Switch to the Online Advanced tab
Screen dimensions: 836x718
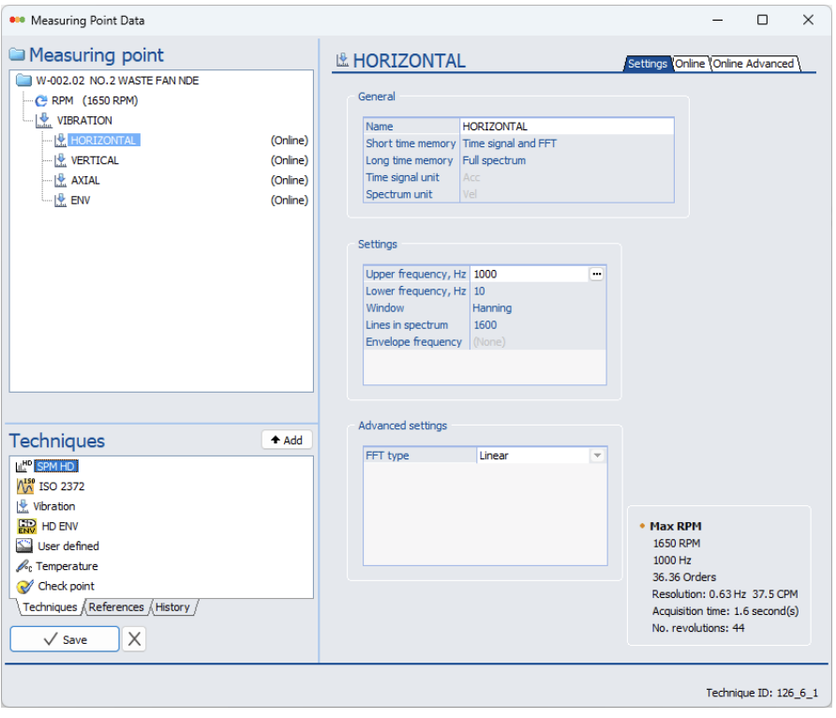pos(754,64)
